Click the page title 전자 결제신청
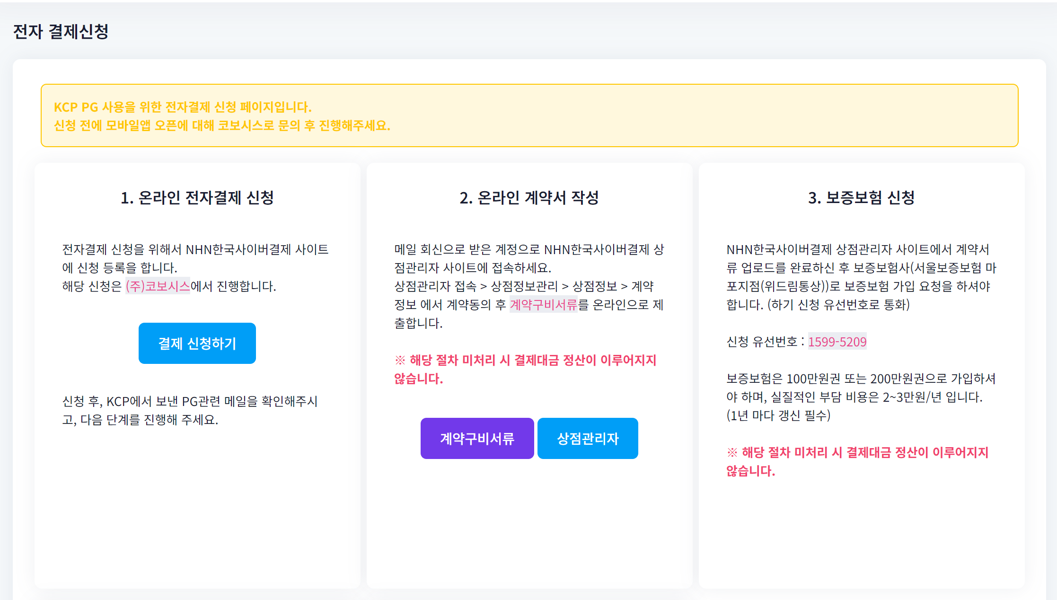This screenshot has height=600, width=1057. 61,32
